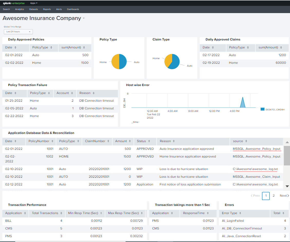Sort Daily Approved Policies by Date column icon
290x242 pixels.
[15, 48]
